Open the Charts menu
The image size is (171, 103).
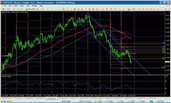22,6
